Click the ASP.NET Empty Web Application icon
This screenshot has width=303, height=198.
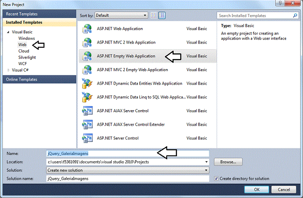click(87, 56)
